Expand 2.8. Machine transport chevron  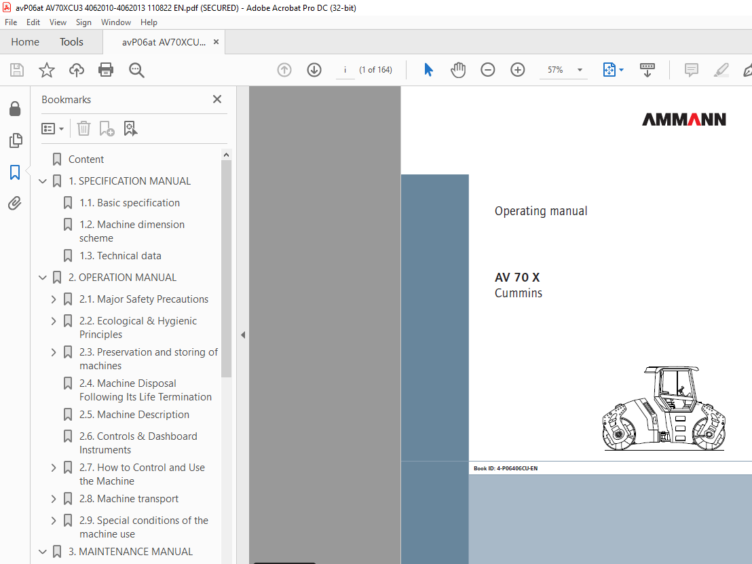(54, 499)
